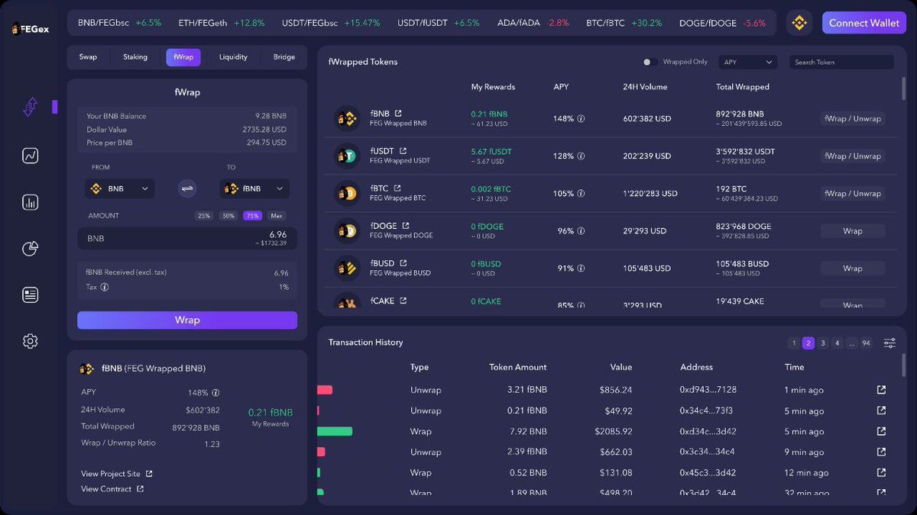Click info icon next to 91% APY
Image resolution: width=917 pixels, height=515 pixels.
(581, 269)
